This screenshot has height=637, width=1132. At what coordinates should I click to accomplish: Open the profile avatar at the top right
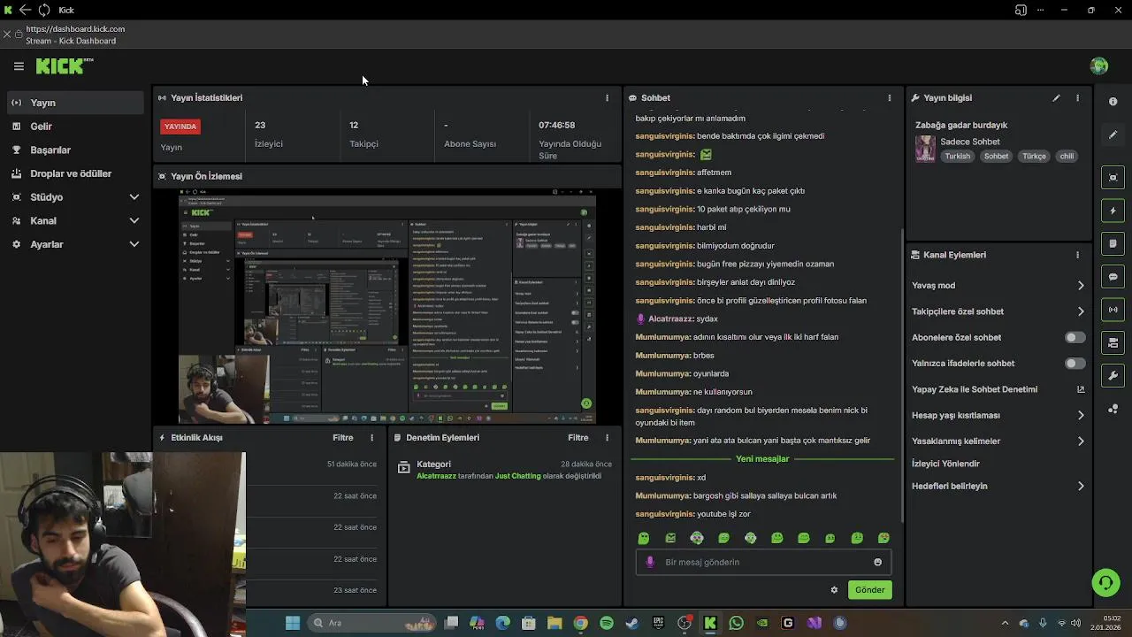click(x=1099, y=66)
